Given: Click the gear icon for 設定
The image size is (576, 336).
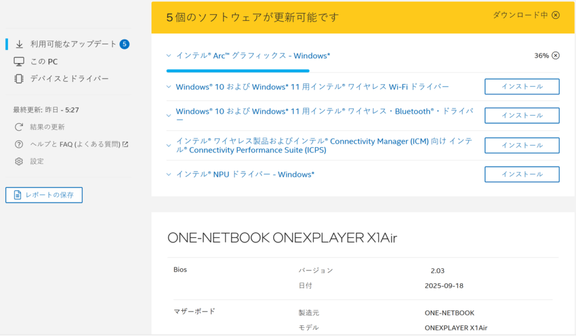Looking at the screenshot, I should (x=19, y=161).
